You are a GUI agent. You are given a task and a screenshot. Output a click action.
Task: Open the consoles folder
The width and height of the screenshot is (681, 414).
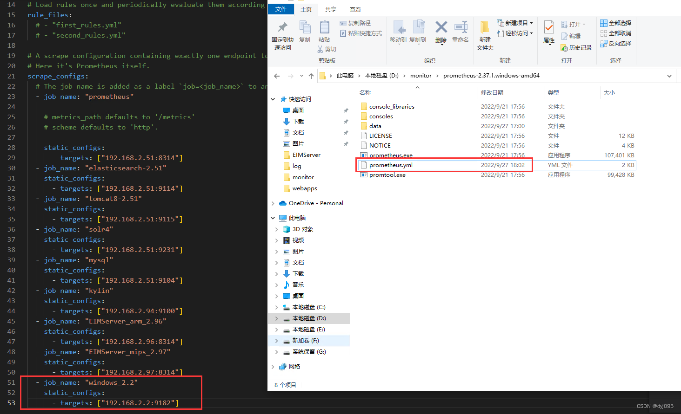[381, 116]
